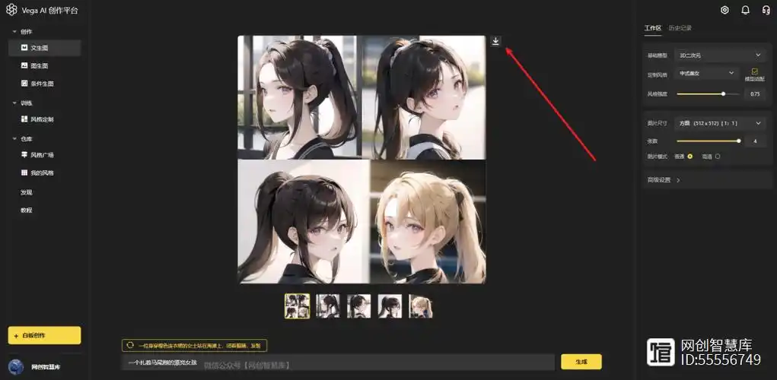Click the hexagon settings icon in top bar

click(x=724, y=11)
